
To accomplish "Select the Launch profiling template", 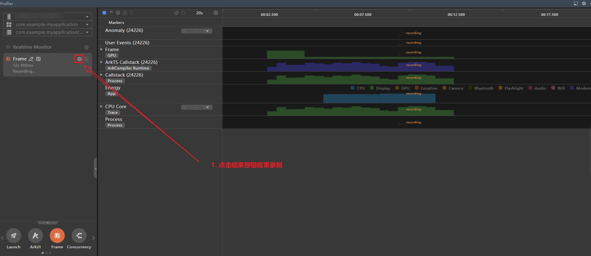I will pos(13,236).
